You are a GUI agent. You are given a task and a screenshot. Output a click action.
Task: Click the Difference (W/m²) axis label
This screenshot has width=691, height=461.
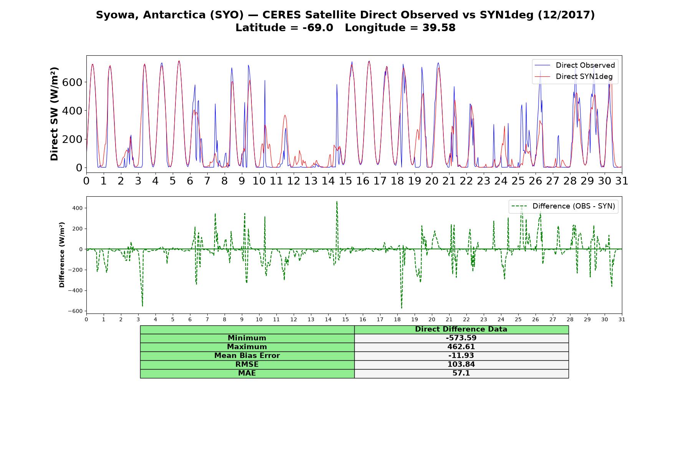tap(62, 255)
